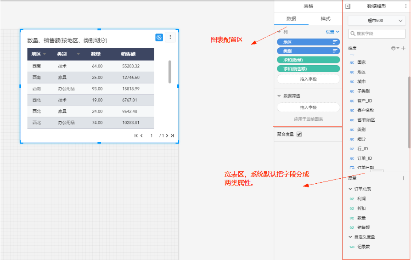The width and height of the screenshot is (411, 260).
Task: Select the 类别 field in dimension list
Action: (361, 130)
